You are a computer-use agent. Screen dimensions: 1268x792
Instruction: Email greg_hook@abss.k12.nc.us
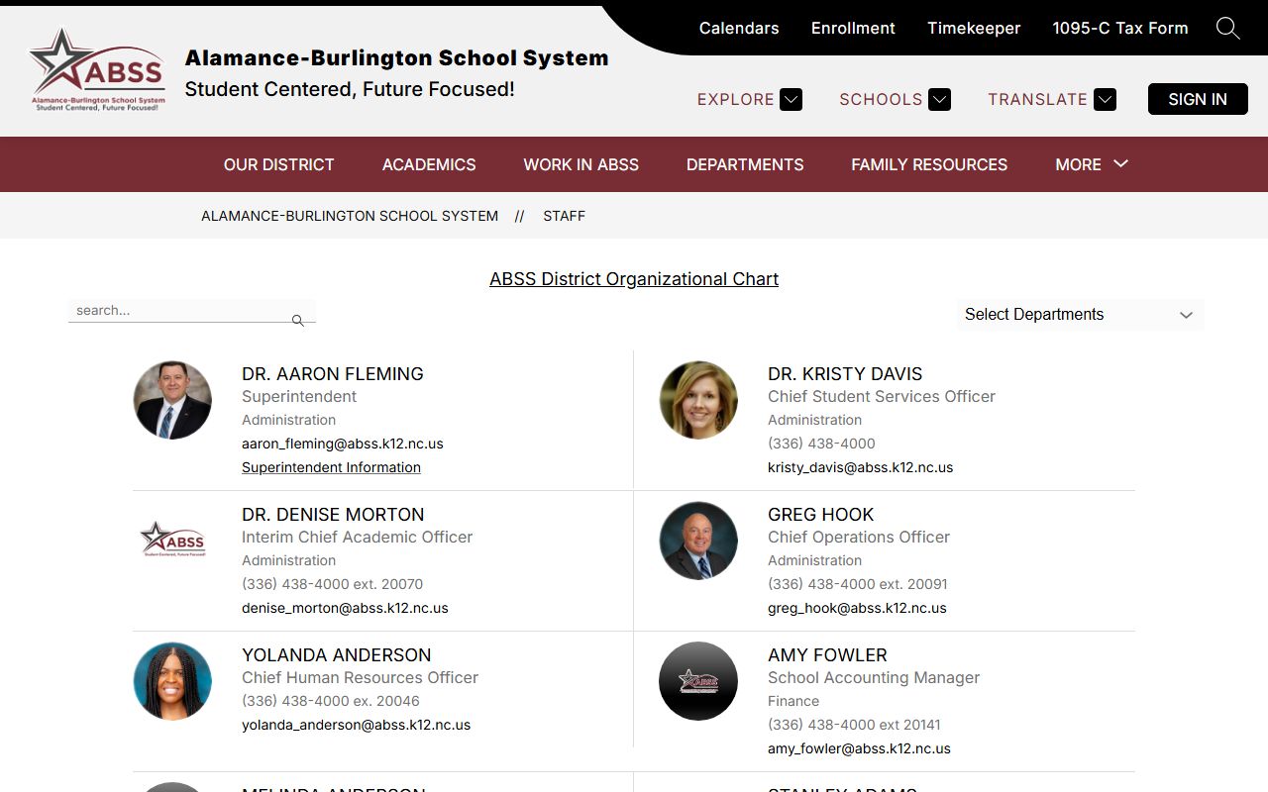[x=857, y=608]
